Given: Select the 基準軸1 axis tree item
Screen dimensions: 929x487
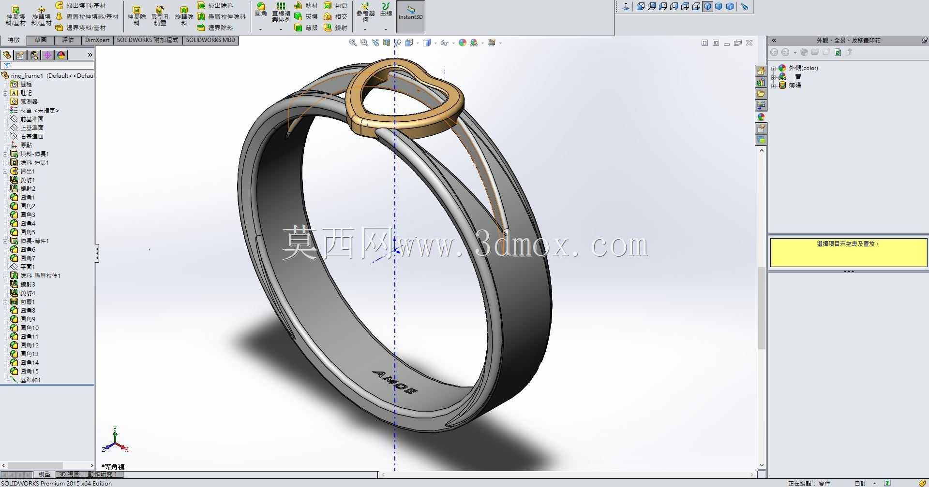Looking at the screenshot, I should click(x=26, y=380).
